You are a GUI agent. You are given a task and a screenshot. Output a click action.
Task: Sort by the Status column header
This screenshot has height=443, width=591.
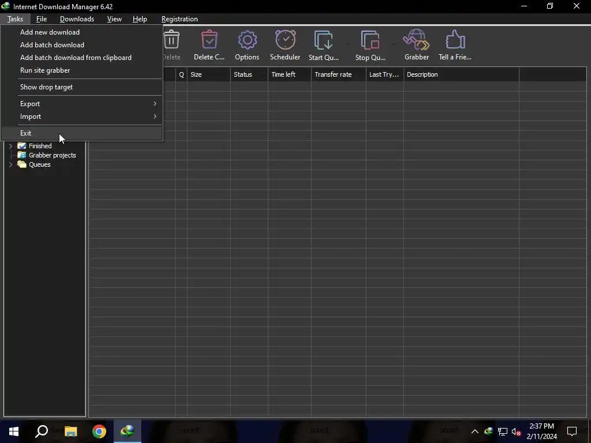pyautogui.click(x=249, y=74)
